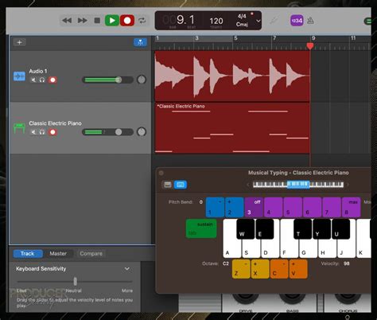
Task: Click the red playhead marker in the ruler
Action: coord(310,46)
